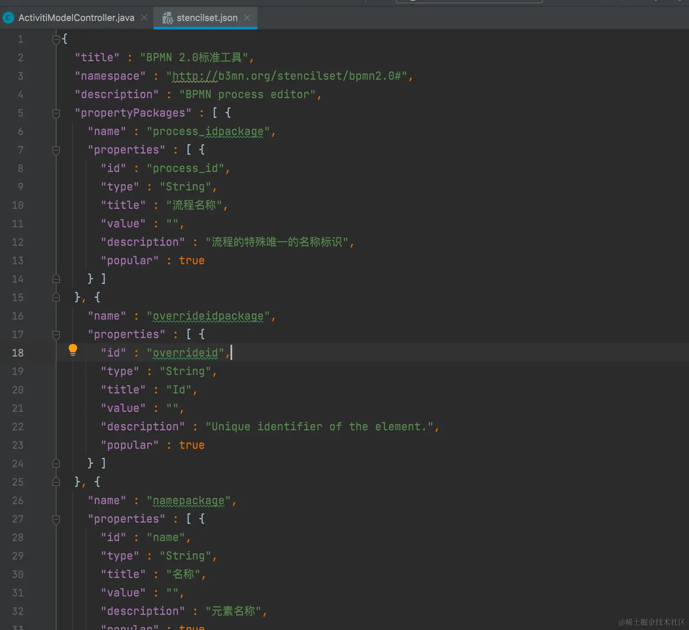The width and height of the screenshot is (689, 630).
Task: Toggle the fold marker on line 15
Action: 56,297
